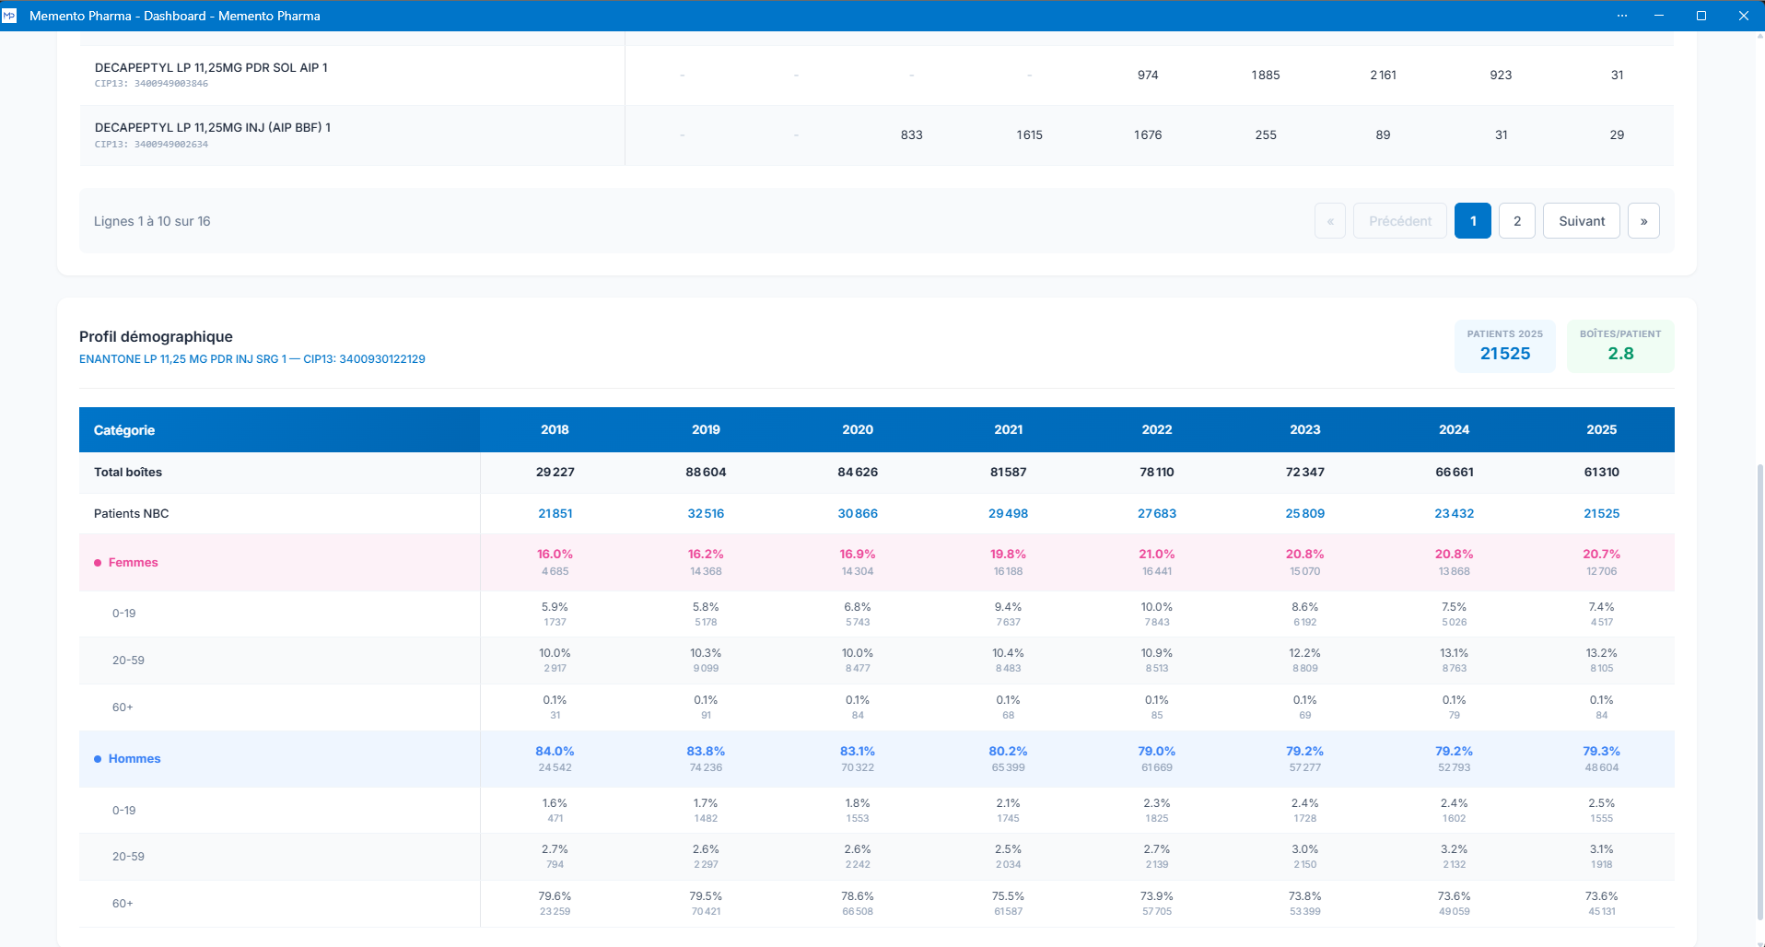This screenshot has width=1765, height=947.
Task: Click Hommes 84.0% cell for 2018
Action: [x=555, y=759]
